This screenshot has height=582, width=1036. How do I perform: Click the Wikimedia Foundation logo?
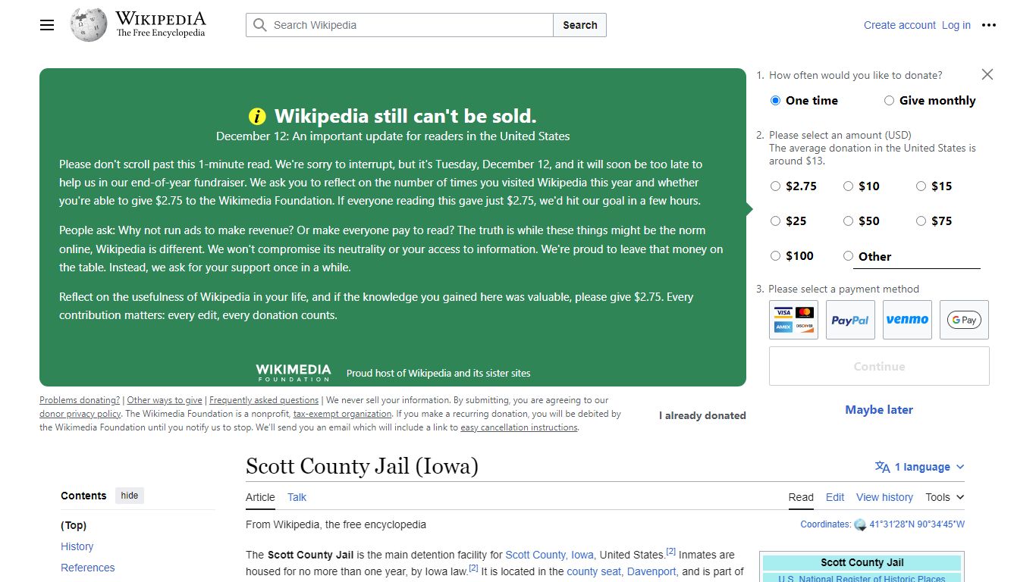coord(294,372)
